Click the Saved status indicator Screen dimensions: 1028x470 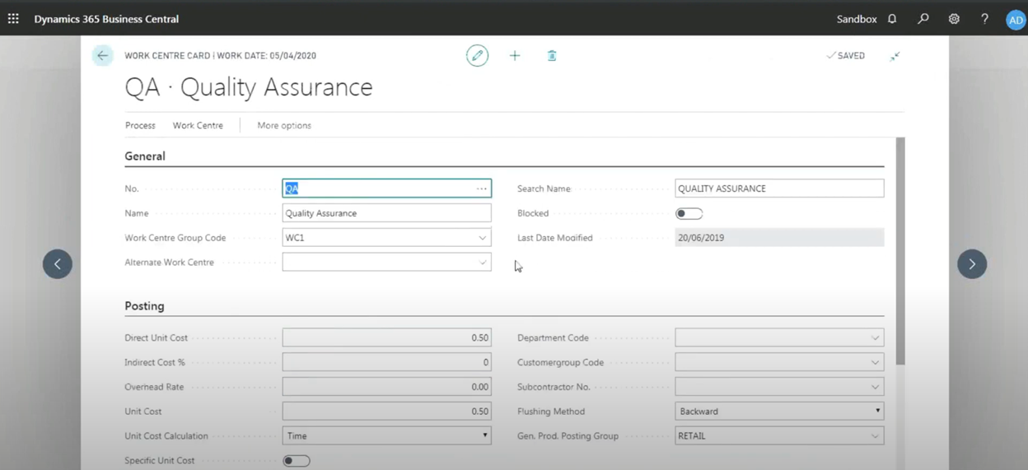846,55
